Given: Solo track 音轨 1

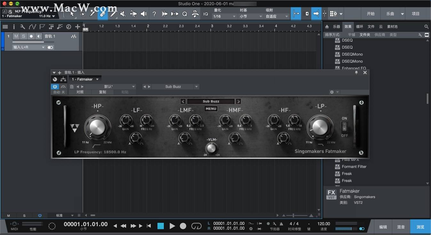Looking at the screenshot, I should pos(23,36).
